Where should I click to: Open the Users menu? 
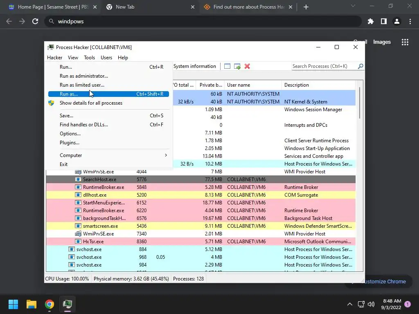coord(106,58)
